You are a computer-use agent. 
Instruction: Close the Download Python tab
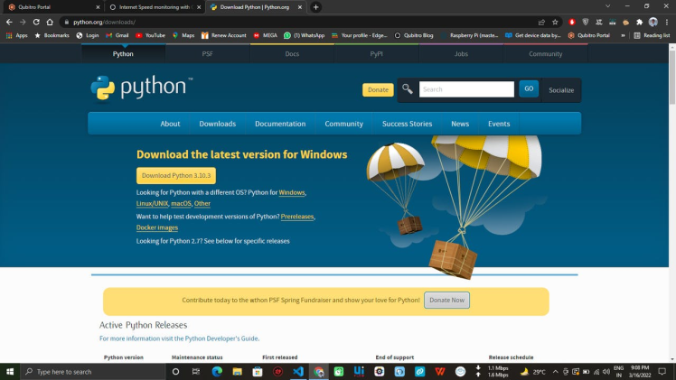click(300, 7)
